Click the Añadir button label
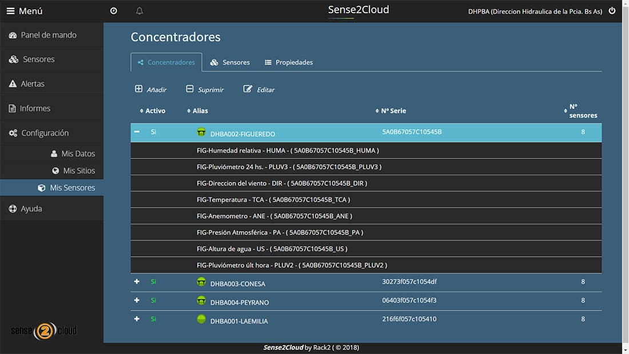This screenshot has height=354, width=629. (157, 90)
